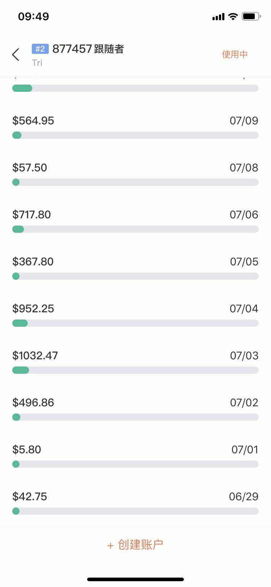Tap the 06/29 date label

tap(244, 497)
